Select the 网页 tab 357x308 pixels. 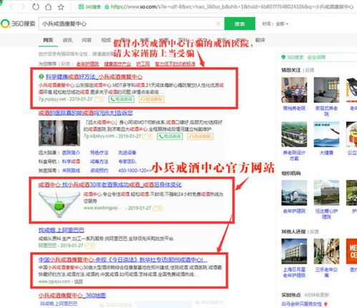(48, 40)
